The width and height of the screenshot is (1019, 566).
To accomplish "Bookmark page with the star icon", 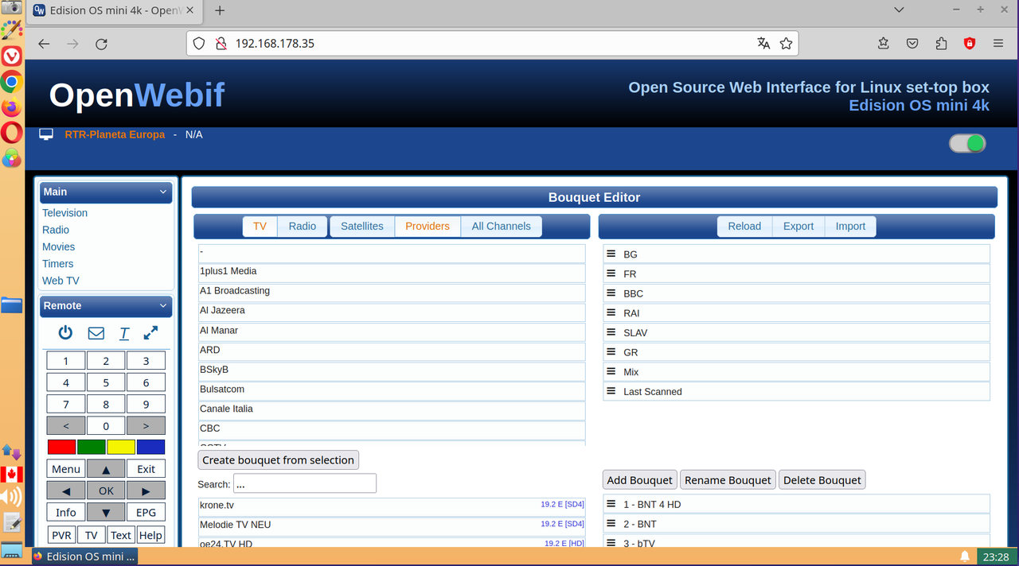I will 786,44.
